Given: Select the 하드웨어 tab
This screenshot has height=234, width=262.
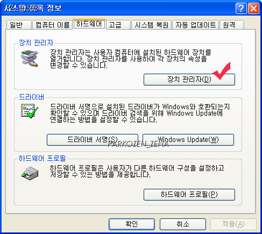Looking at the screenshot, I should (89, 24).
